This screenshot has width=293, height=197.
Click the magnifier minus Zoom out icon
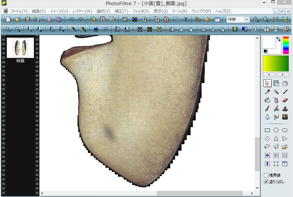266,19
